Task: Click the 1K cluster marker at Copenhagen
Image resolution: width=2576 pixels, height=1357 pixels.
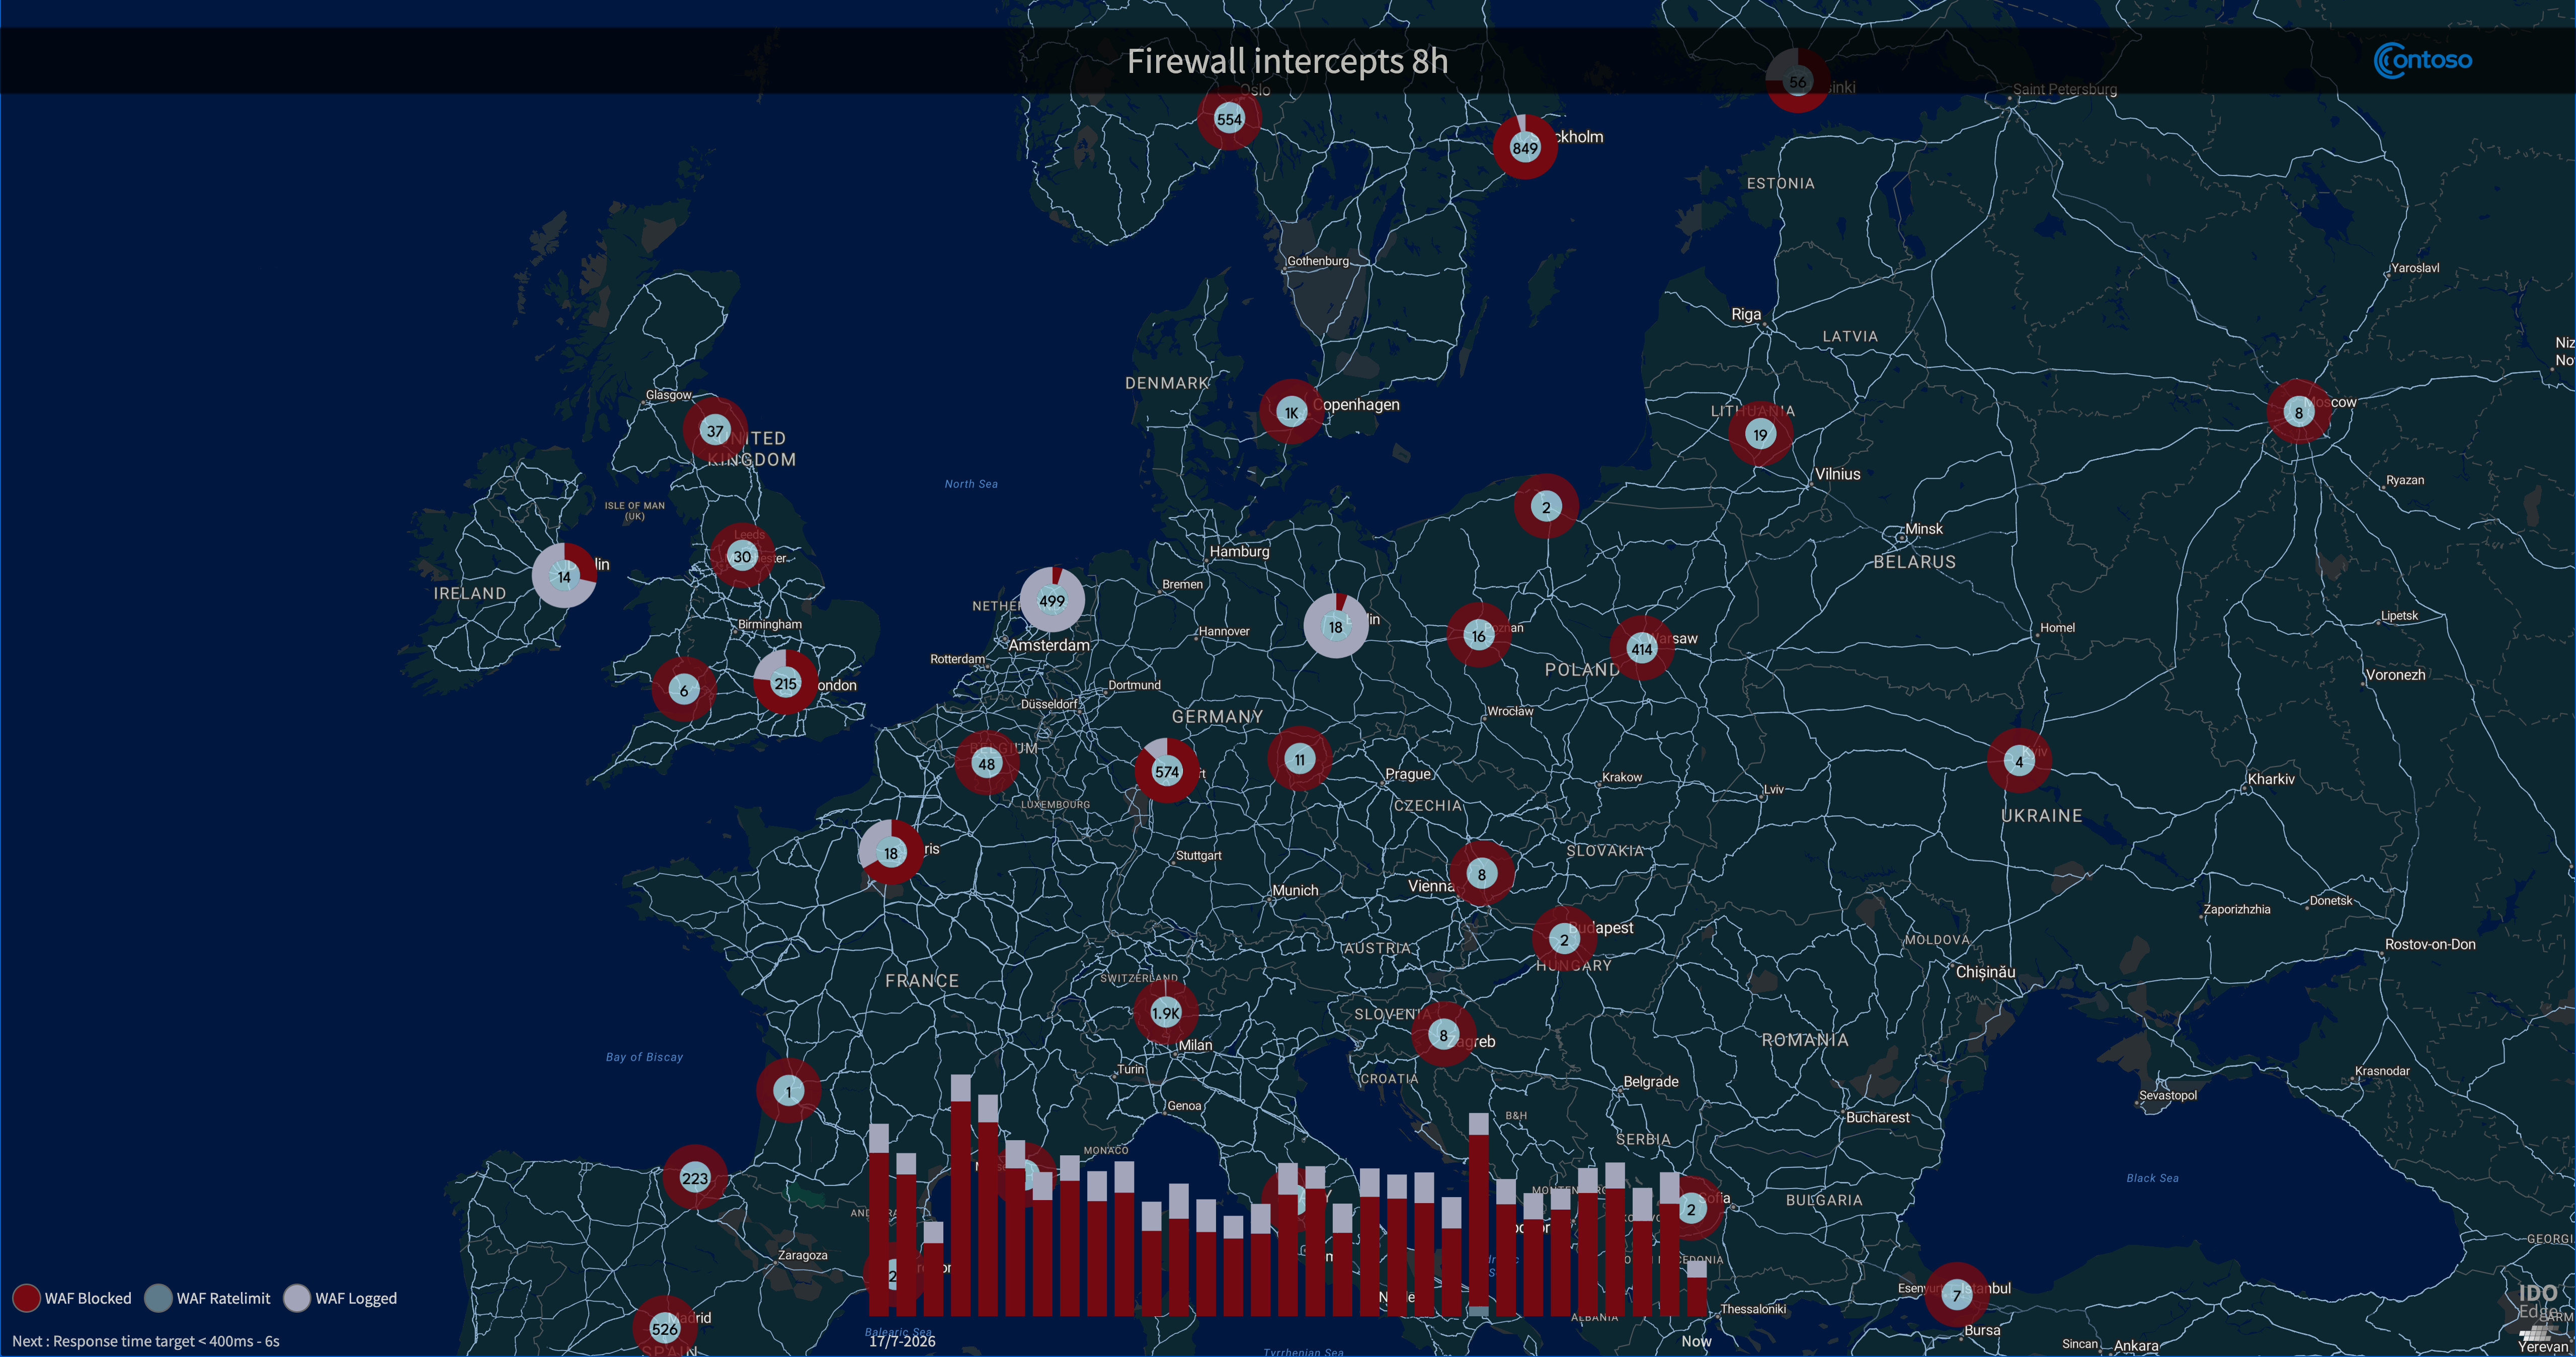Action: point(1291,412)
